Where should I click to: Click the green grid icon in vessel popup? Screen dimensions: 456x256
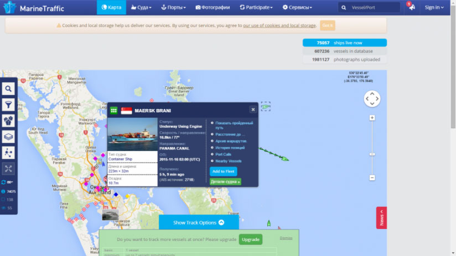[x=113, y=111]
